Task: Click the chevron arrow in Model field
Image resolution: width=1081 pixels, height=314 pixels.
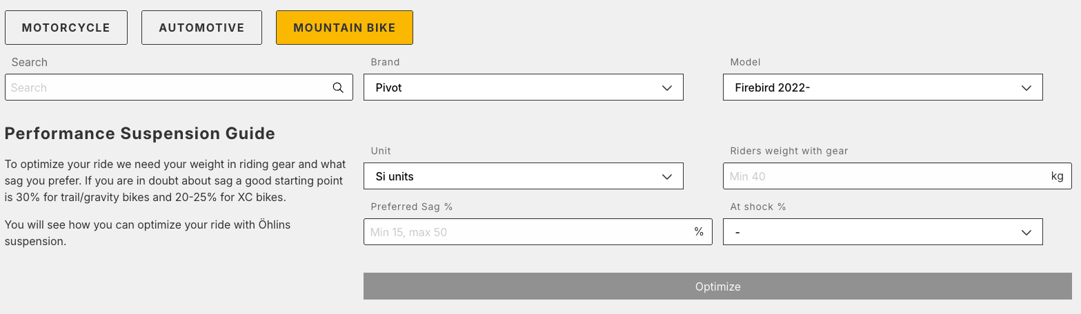Action: tap(1026, 87)
